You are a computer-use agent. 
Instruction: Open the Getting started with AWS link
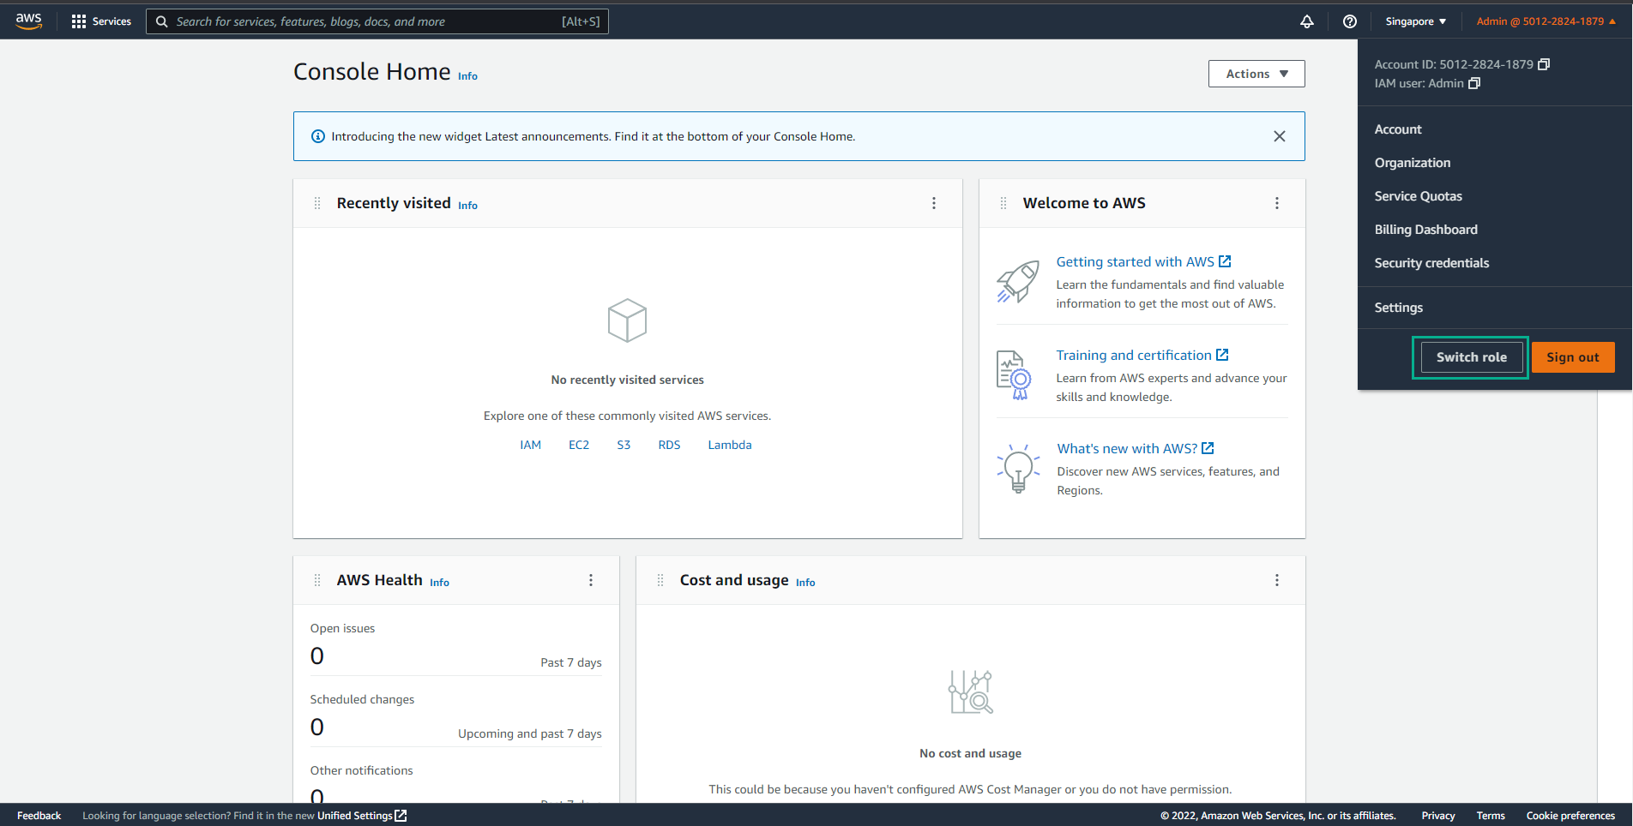pyautogui.click(x=1143, y=262)
